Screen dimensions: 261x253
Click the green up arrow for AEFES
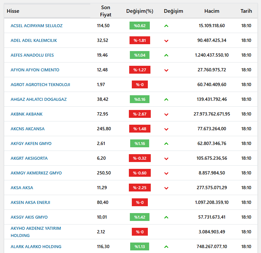click(166, 55)
